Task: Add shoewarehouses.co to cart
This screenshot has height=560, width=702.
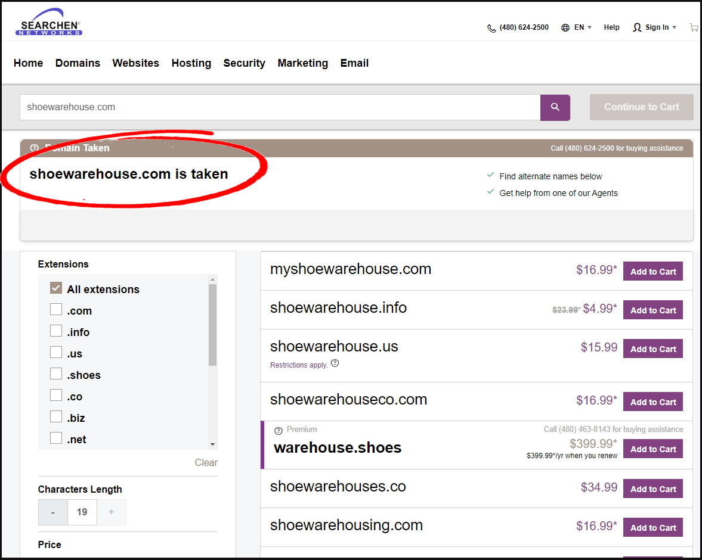Action: point(653,489)
